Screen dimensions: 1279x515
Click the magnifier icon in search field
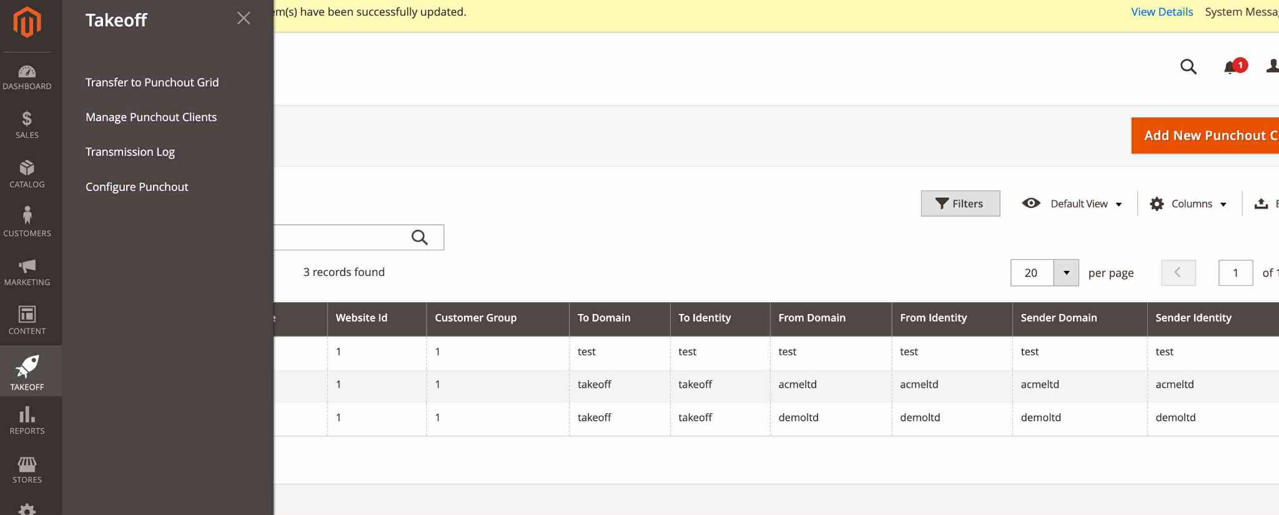(420, 237)
